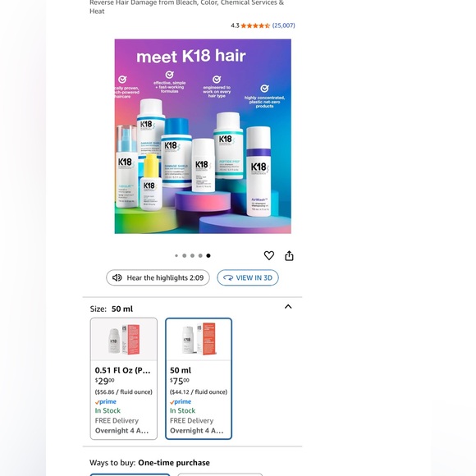Image resolution: width=476 pixels, height=476 pixels.
Task: Go to the first image carousel dot
Action: pyautogui.click(x=176, y=255)
